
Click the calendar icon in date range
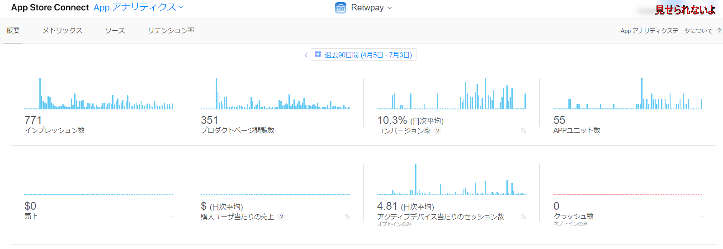(318, 55)
